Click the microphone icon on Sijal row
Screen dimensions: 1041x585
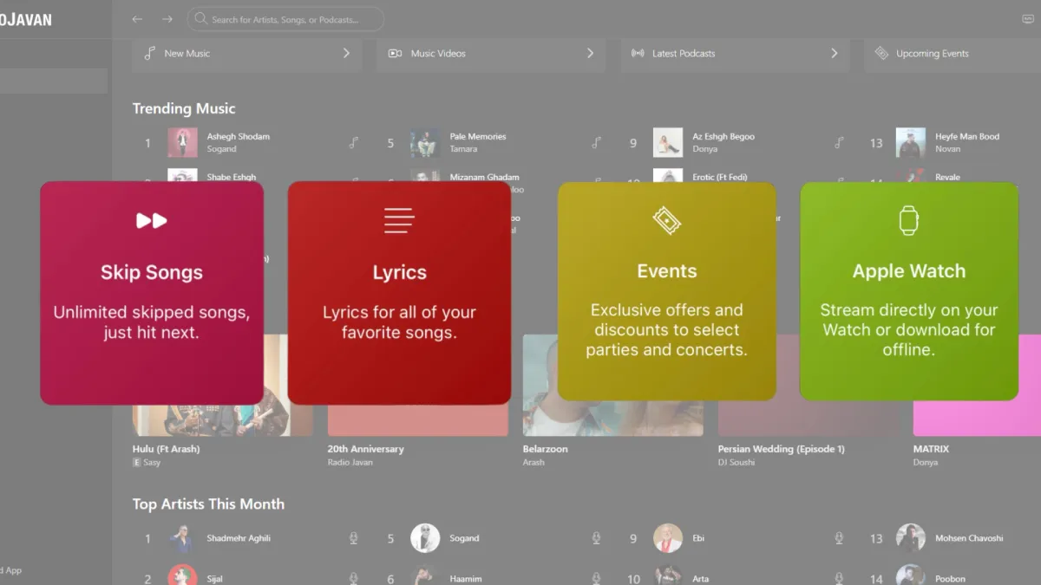click(x=353, y=578)
